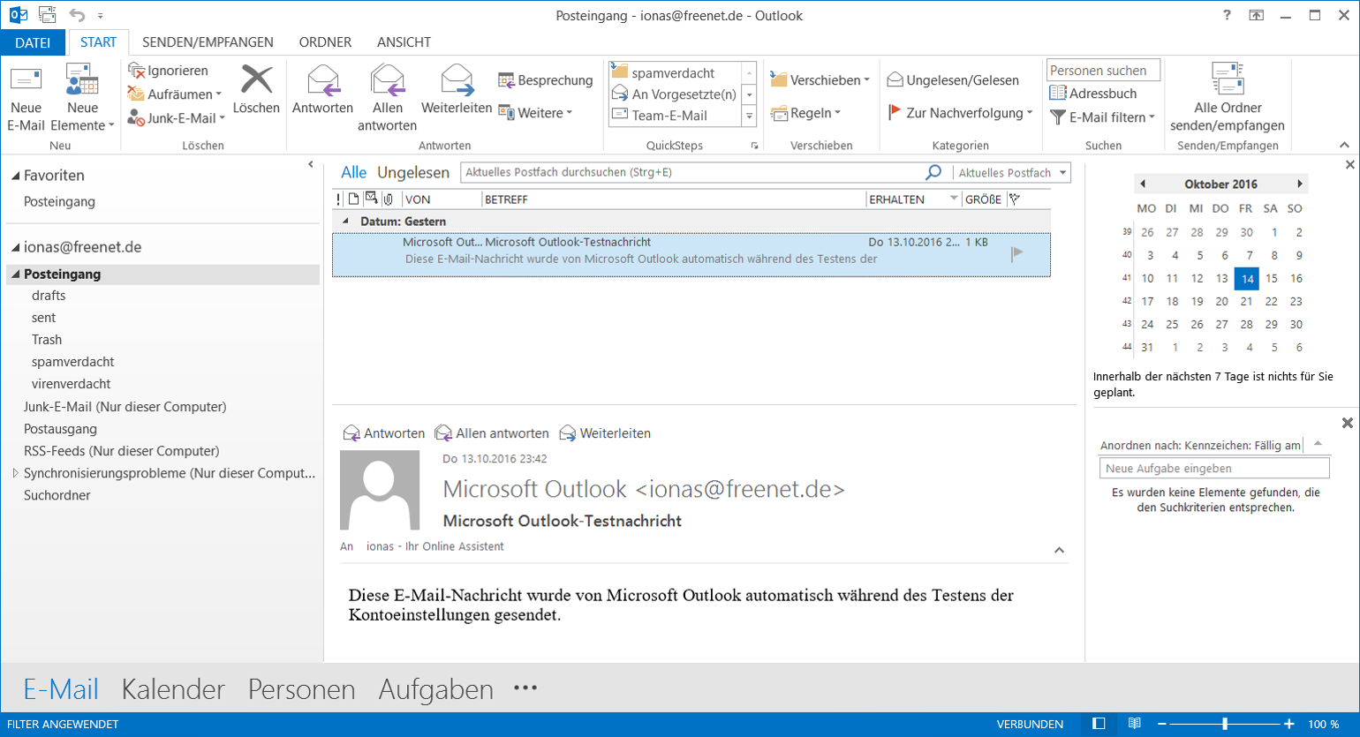Toggle Ungelesen/Gelesen status

(953, 80)
